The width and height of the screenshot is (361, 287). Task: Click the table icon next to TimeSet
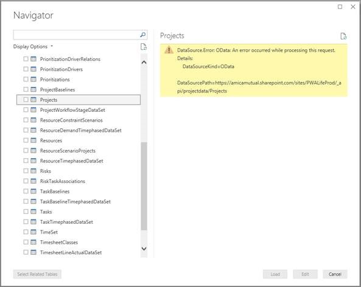click(33, 232)
